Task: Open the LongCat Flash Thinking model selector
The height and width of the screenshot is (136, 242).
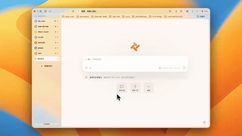Action: [x=169, y=68]
